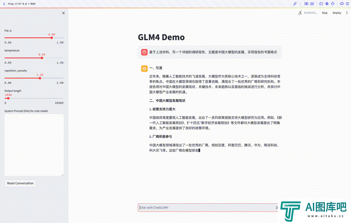This screenshot has width=351, height=223.
Task: Focus the Chat with ChatGLM4 input box
Action: [208, 208]
